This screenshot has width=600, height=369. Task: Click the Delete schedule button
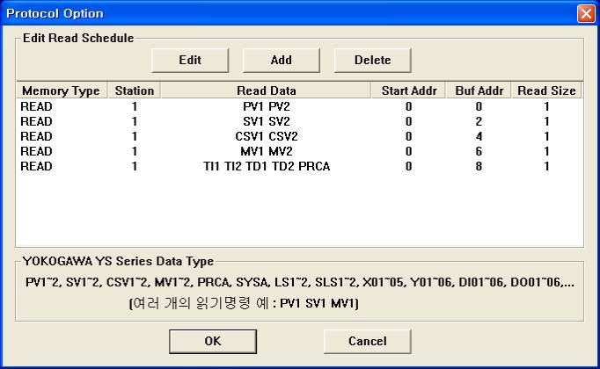click(x=372, y=60)
